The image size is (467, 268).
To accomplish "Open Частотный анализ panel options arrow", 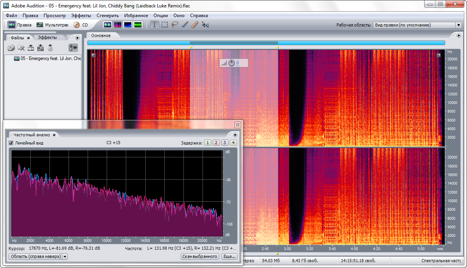I will point(235,135).
